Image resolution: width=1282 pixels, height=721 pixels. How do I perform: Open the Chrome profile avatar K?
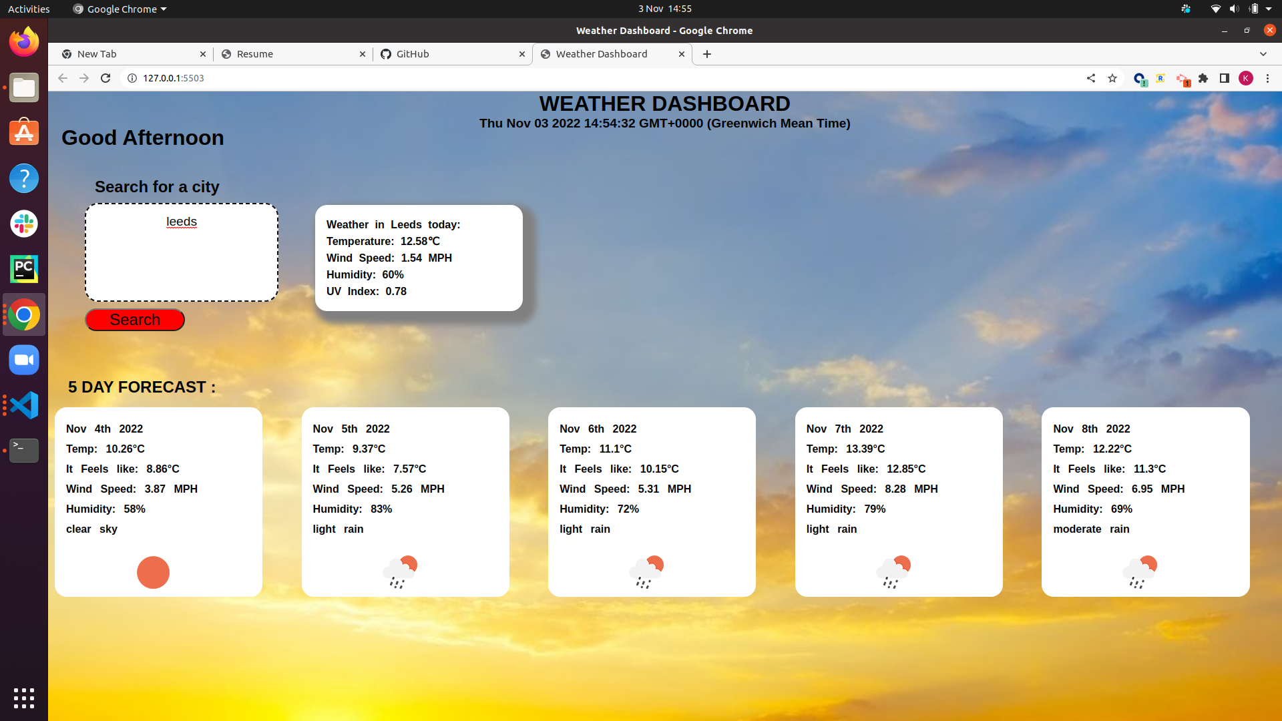click(x=1246, y=78)
